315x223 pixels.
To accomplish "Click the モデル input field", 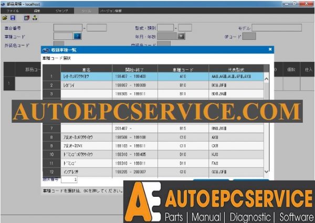I will pos(277,28).
